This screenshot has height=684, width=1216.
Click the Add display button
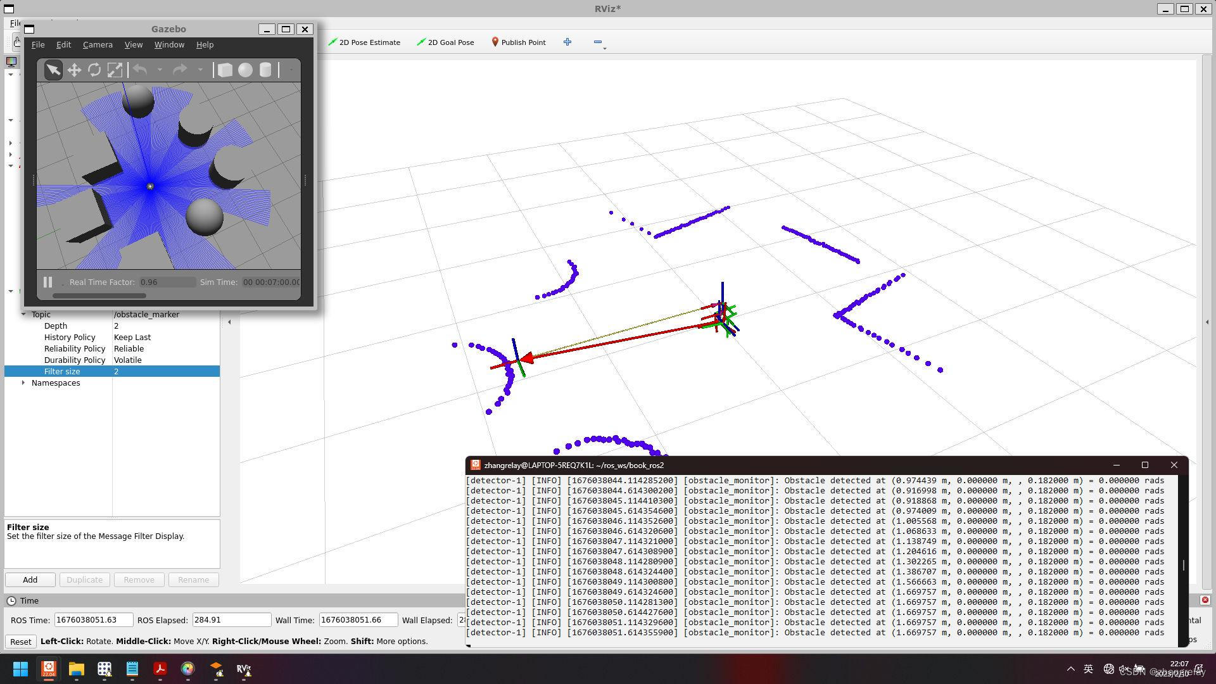click(30, 580)
